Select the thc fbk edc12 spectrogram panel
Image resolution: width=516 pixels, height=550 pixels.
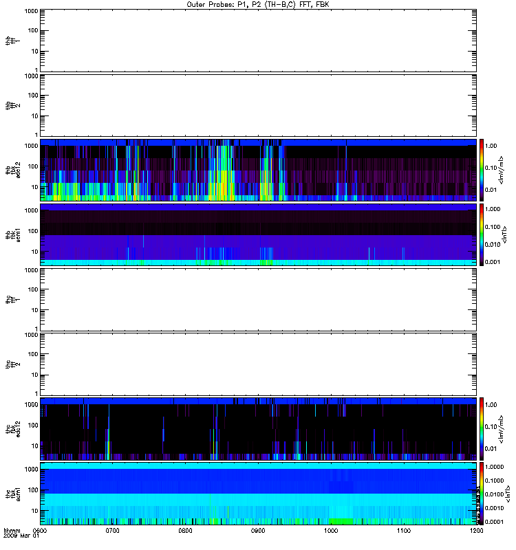(x=259, y=429)
